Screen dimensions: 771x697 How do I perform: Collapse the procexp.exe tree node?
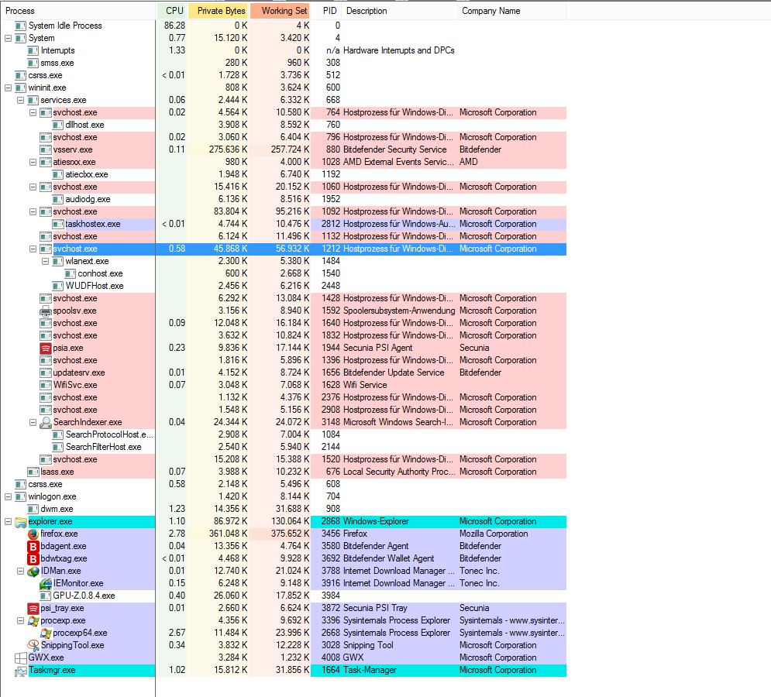[x=20, y=621]
